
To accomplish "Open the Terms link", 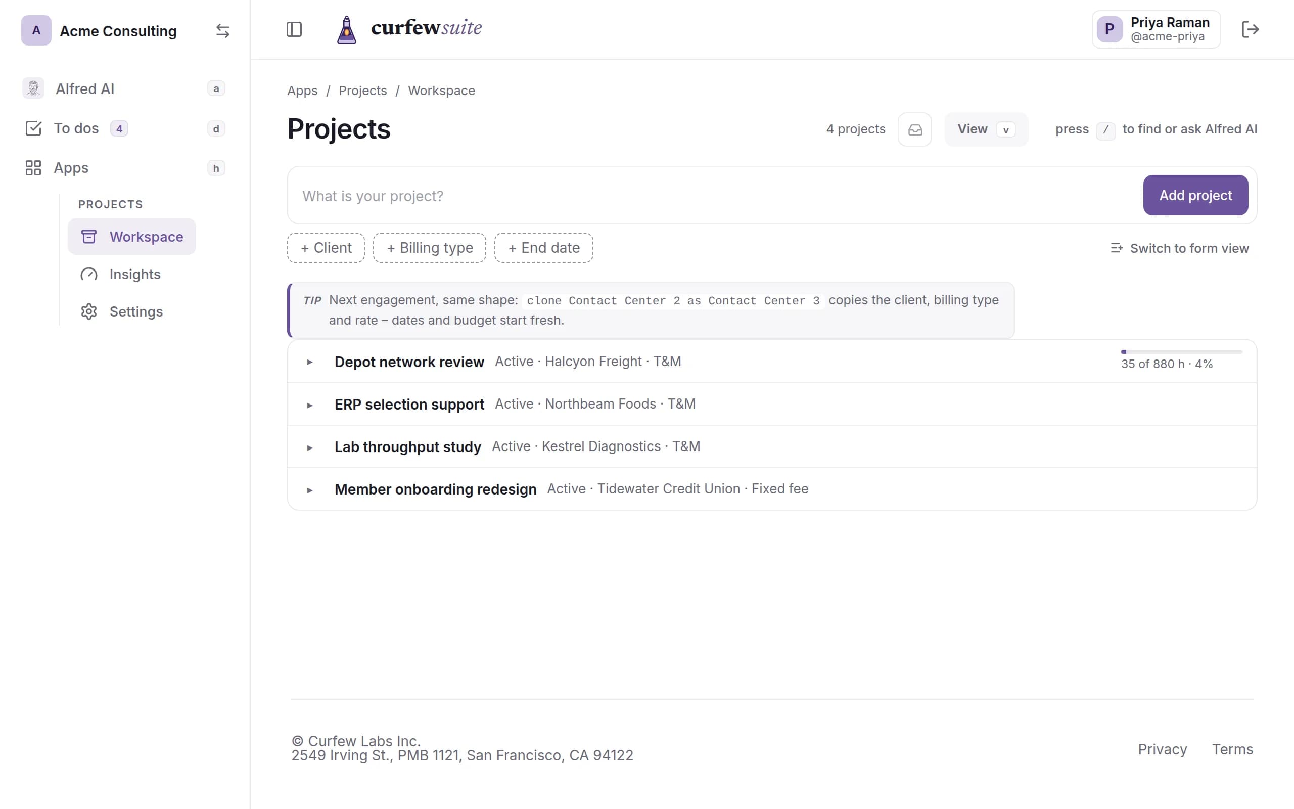I will point(1232,749).
